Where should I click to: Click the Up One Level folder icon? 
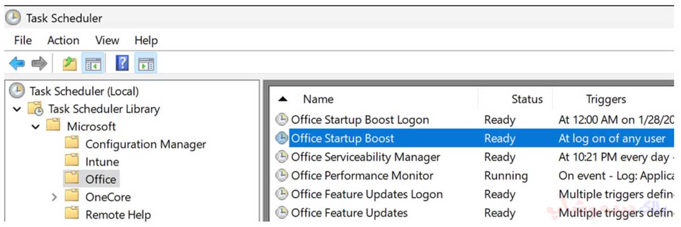[x=70, y=63]
